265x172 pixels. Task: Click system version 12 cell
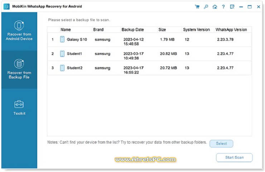[x=187, y=39]
